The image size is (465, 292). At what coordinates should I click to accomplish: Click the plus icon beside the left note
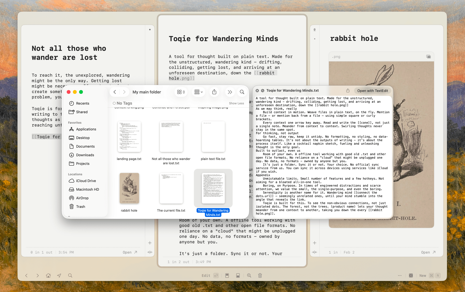point(150,243)
